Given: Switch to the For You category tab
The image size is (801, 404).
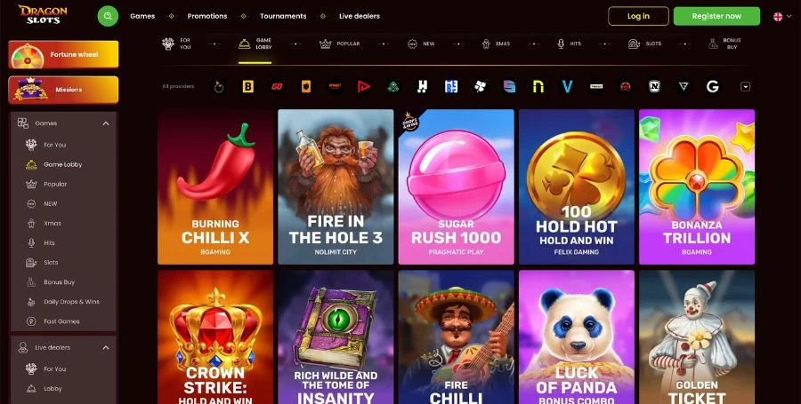Looking at the screenshot, I should coord(176,44).
